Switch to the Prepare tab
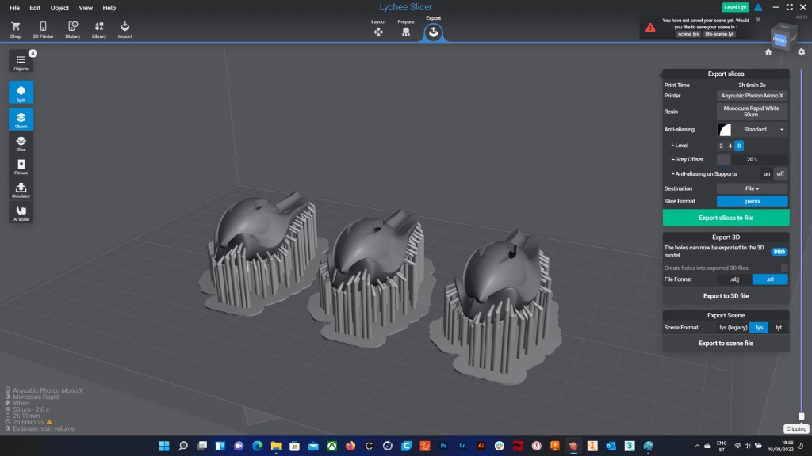 tap(406, 32)
